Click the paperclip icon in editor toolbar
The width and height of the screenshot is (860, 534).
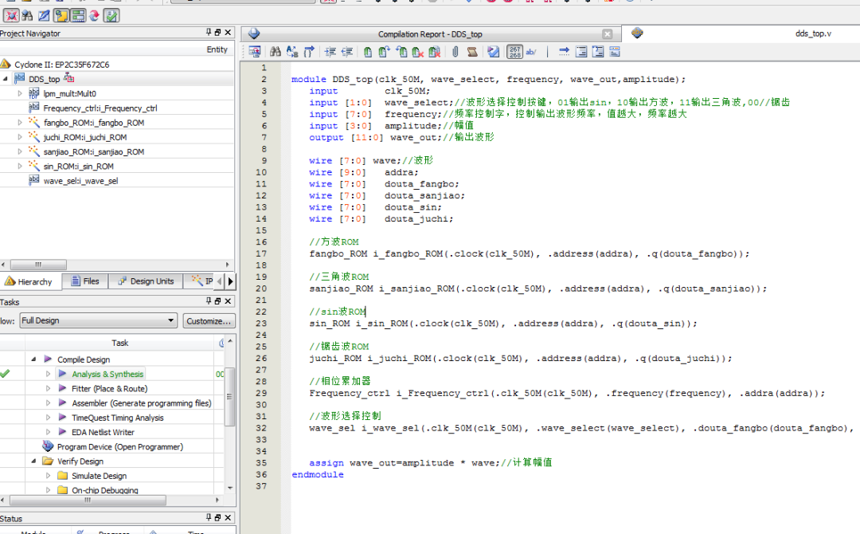(x=455, y=52)
